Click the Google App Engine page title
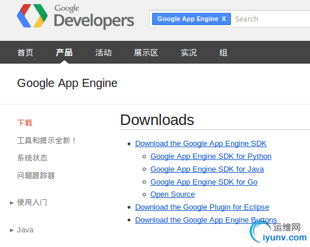 pyautogui.click(x=67, y=84)
